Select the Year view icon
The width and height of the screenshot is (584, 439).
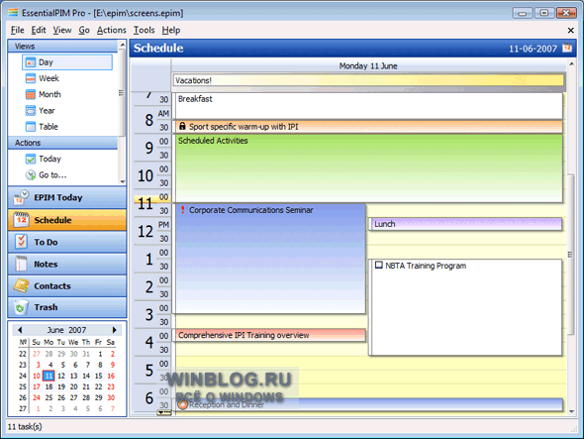click(x=31, y=110)
